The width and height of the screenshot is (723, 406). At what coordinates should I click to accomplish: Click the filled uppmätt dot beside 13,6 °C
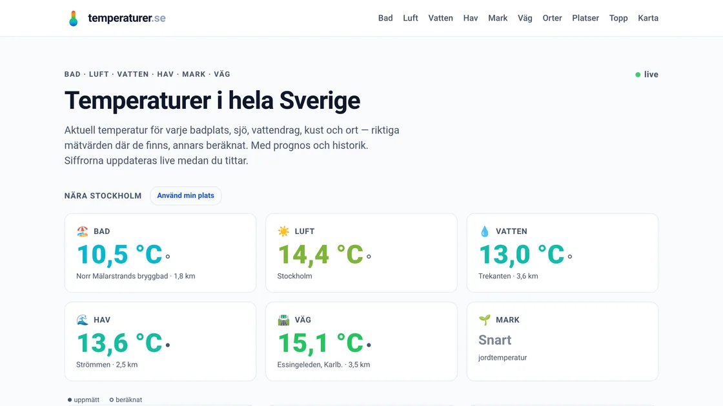[x=168, y=345]
